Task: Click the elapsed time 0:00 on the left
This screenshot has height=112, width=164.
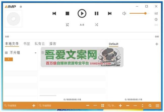Action: coord(7,37)
